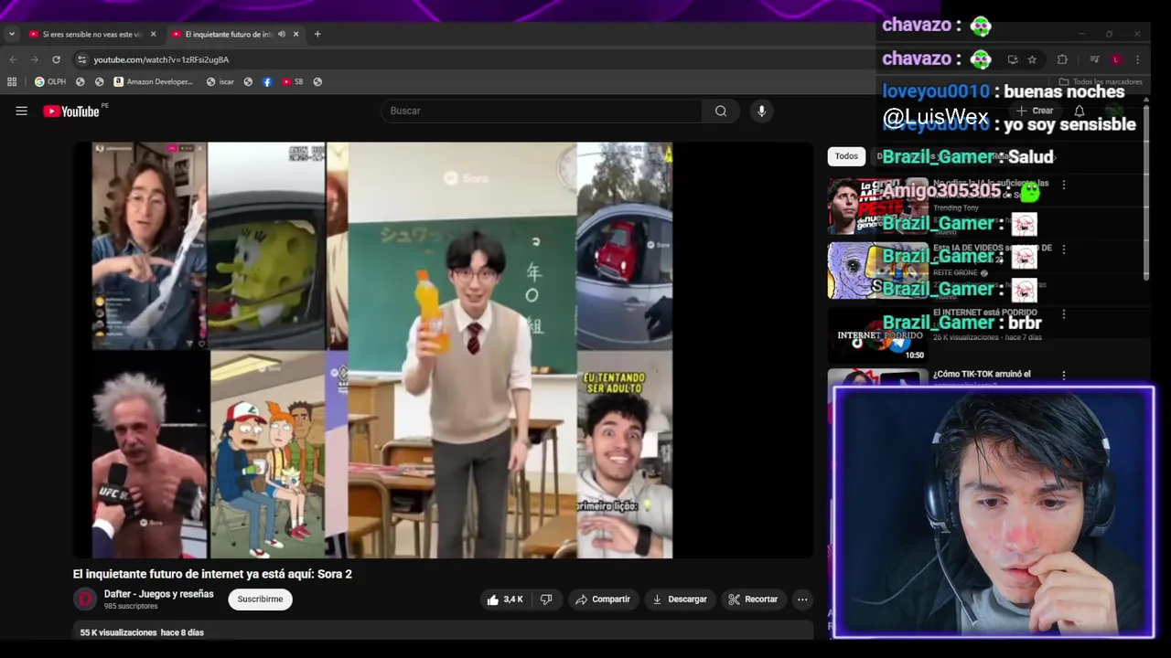The image size is (1171, 658).
Task: Open the REITE GRONE video thumbnail
Action: 878,271
